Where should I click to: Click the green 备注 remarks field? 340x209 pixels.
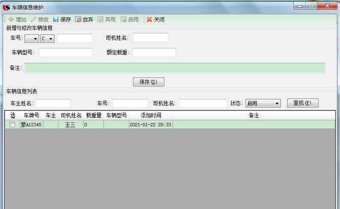click(175, 68)
